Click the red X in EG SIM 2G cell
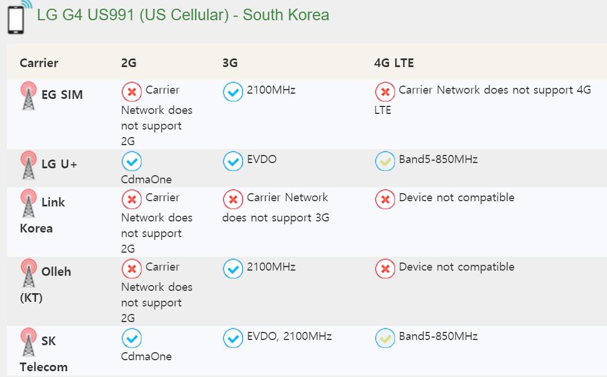This screenshot has height=377, width=607. (x=131, y=91)
